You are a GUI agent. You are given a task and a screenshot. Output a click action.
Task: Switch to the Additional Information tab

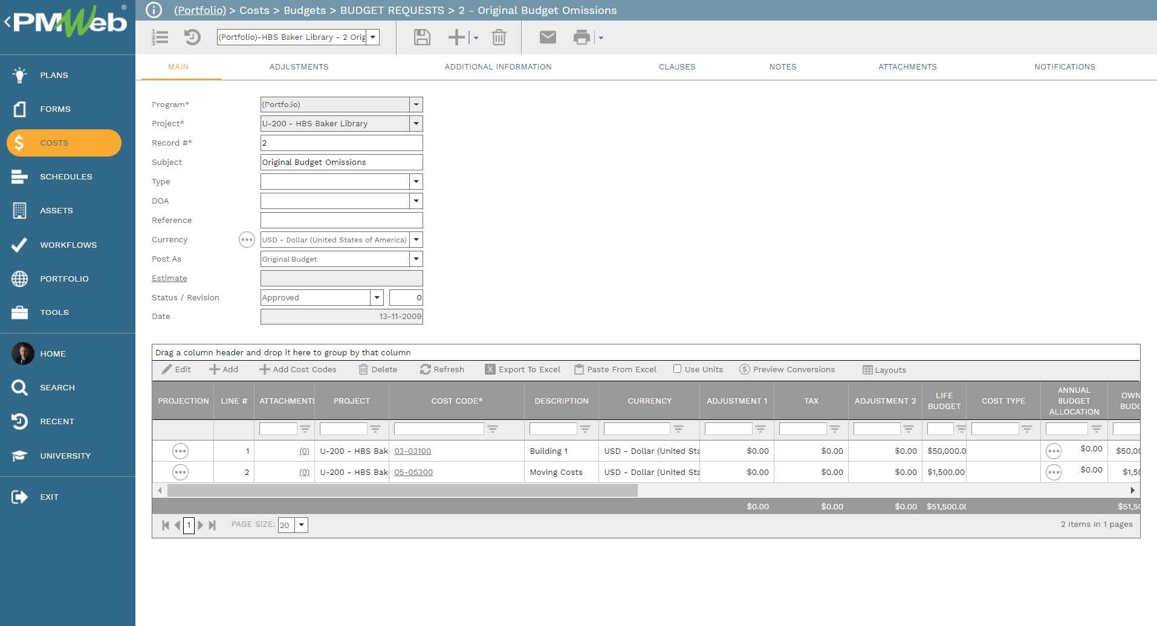pyautogui.click(x=498, y=66)
